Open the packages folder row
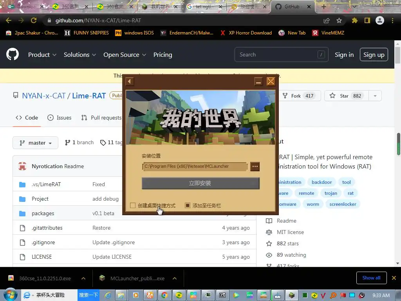The width and height of the screenshot is (401, 301). point(135,213)
